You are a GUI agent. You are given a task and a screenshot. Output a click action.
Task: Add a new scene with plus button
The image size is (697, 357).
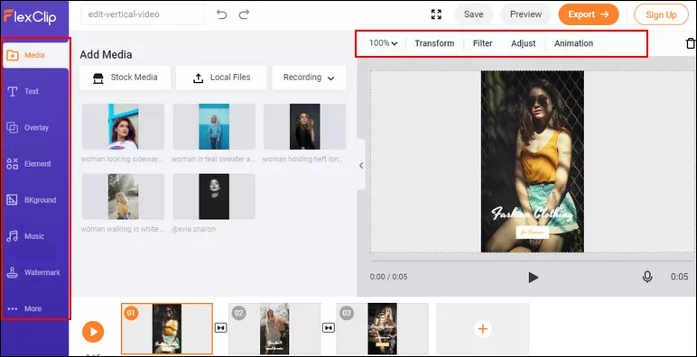(x=482, y=329)
